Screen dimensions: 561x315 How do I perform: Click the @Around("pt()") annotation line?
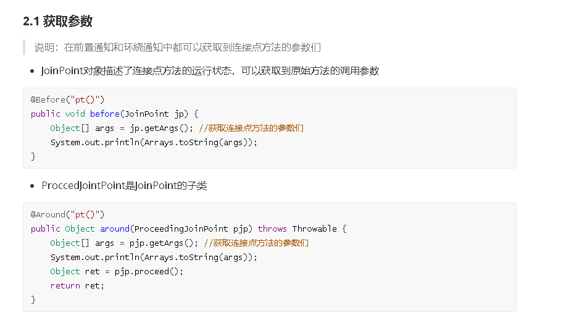(x=67, y=214)
